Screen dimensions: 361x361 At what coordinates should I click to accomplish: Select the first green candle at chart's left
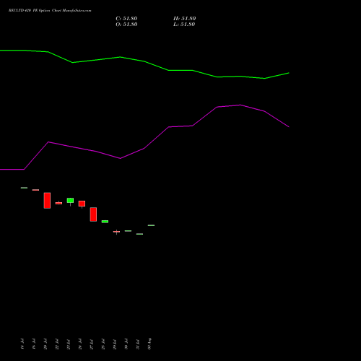[x=24, y=188]
